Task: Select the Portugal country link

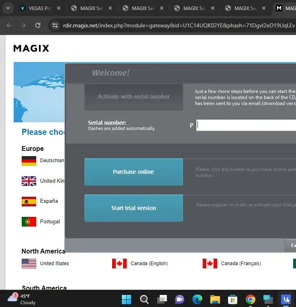Action: pyautogui.click(x=50, y=221)
